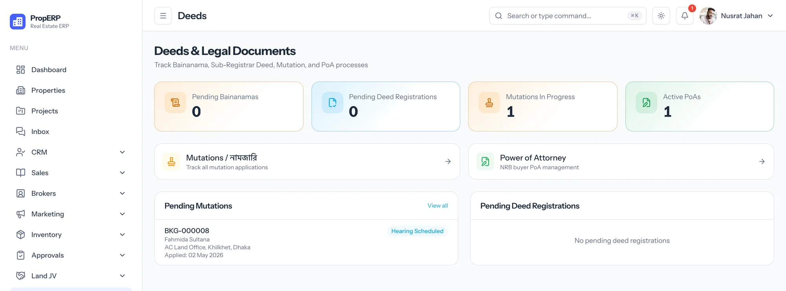Image resolution: width=786 pixels, height=291 pixels.
Task: Expand the Land JV submenu chevron
Action: (122, 276)
